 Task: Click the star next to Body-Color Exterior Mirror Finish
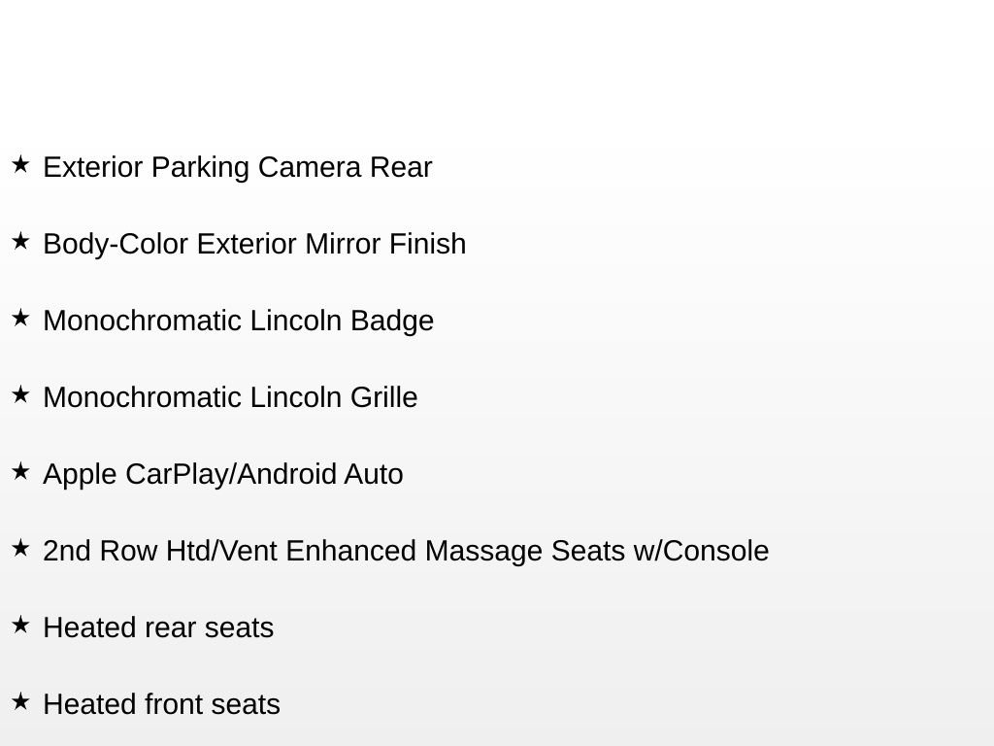click(20, 241)
